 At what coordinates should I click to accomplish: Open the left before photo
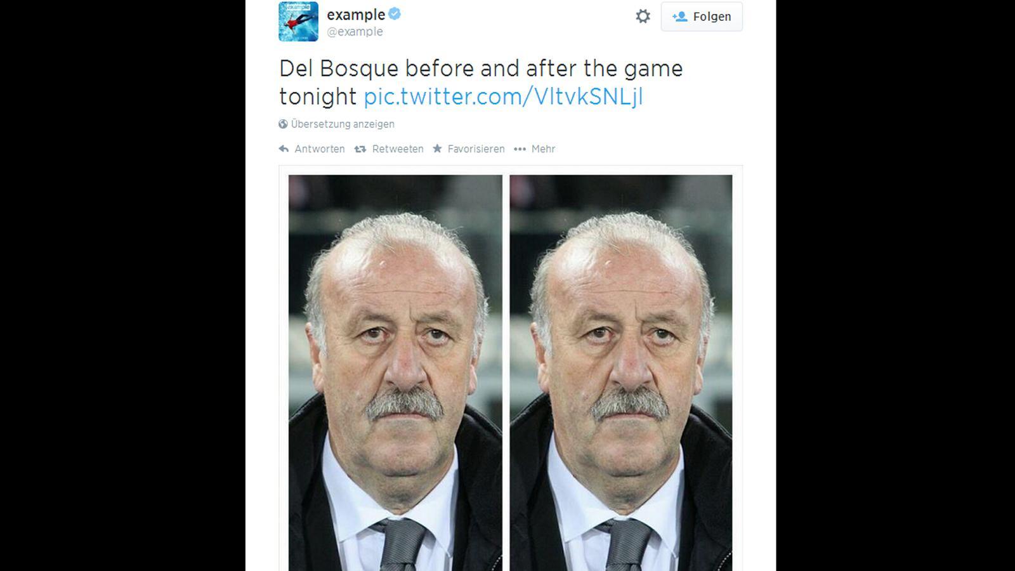pos(395,373)
